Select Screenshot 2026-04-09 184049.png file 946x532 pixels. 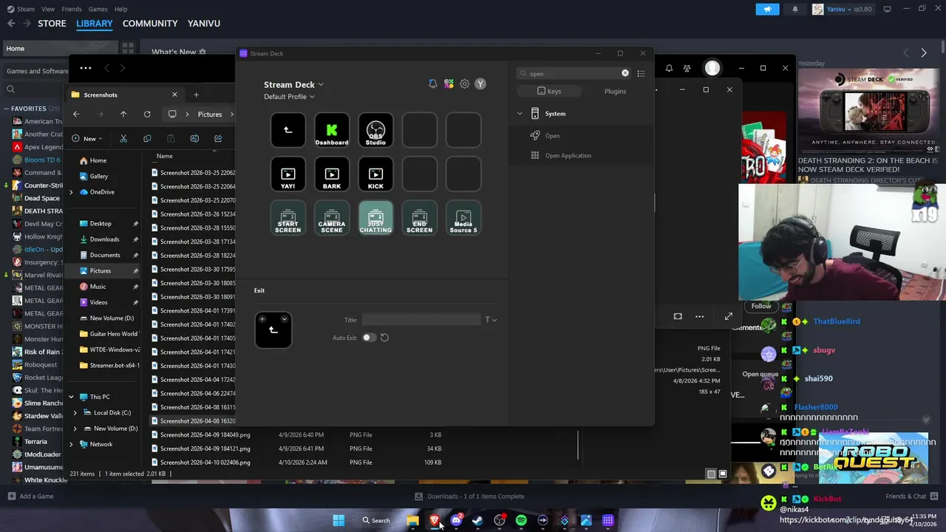point(205,435)
